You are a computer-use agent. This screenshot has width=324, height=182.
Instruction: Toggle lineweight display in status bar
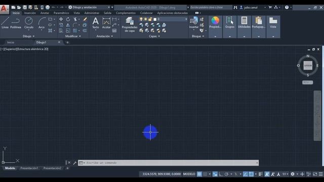[261, 174]
